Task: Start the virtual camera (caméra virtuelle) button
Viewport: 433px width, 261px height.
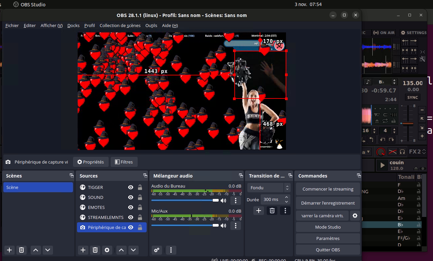Action: point(322,216)
